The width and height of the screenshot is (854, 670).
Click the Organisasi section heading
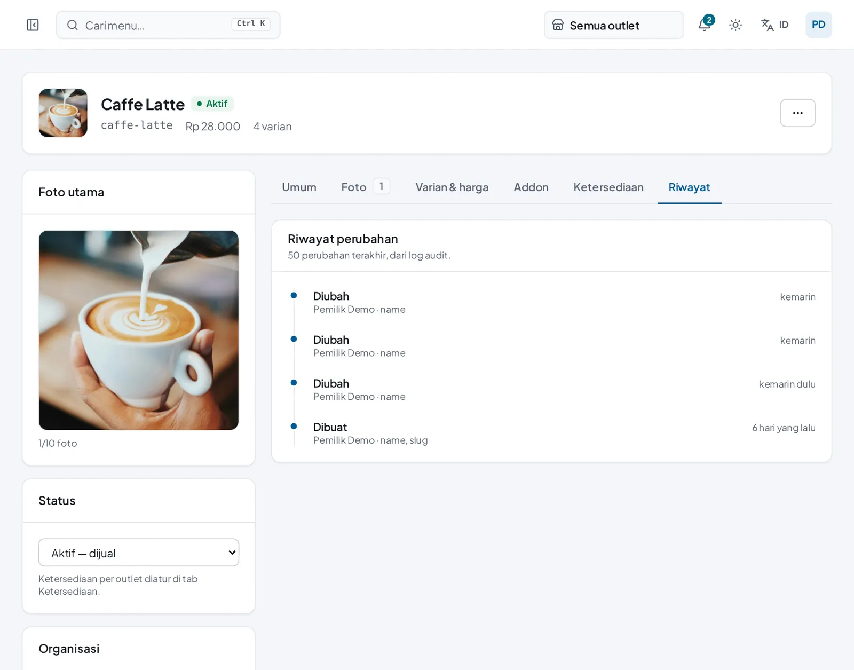click(x=69, y=649)
